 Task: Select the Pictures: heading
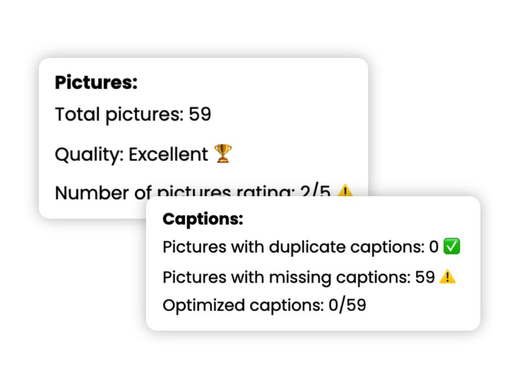(96, 82)
